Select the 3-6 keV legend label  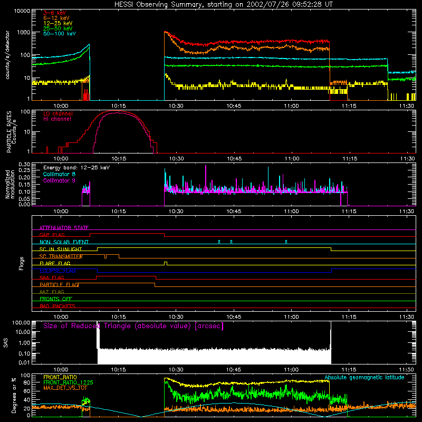point(55,13)
